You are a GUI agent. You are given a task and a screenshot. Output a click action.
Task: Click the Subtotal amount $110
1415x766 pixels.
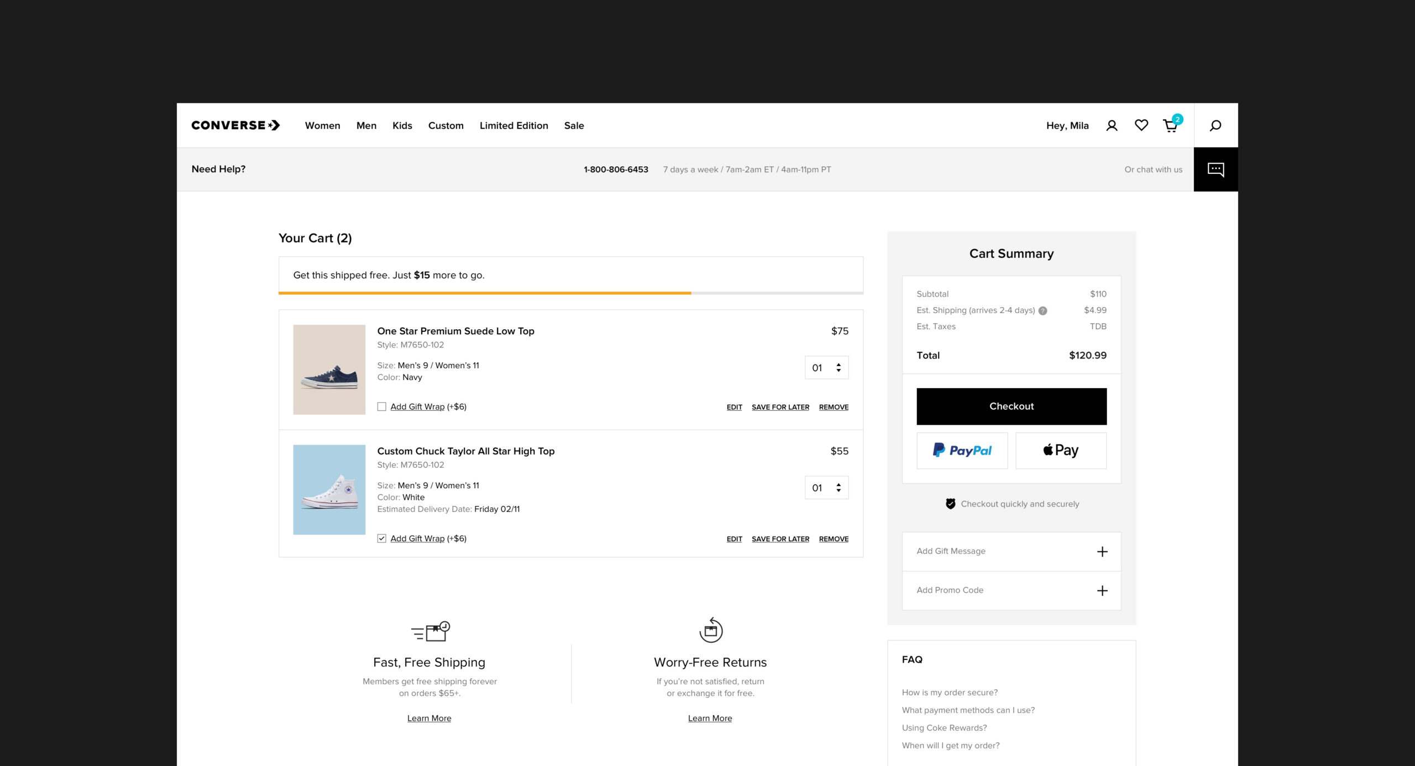pos(1098,294)
